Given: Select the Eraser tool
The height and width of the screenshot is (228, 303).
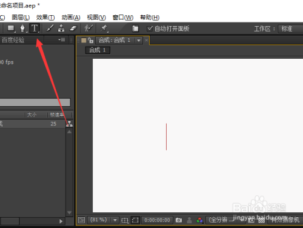Looking at the screenshot, I should click(73, 29).
